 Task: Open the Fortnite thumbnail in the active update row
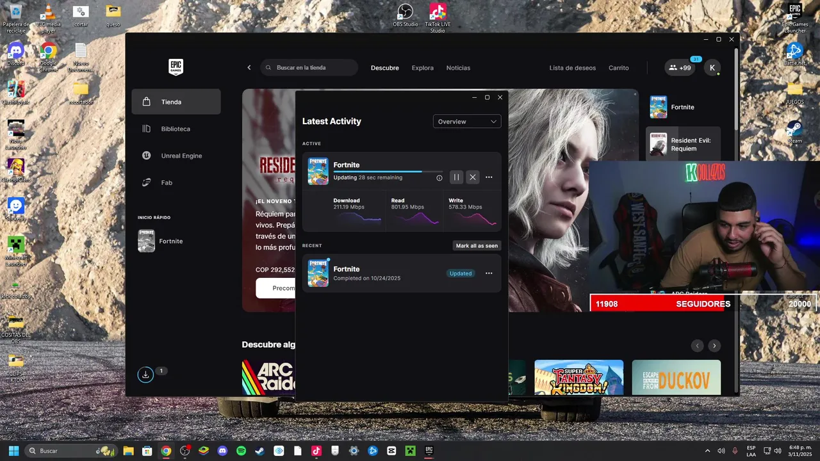[318, 172]
